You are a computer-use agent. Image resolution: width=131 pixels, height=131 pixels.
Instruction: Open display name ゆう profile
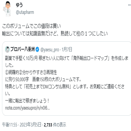[x=19, y=5]
